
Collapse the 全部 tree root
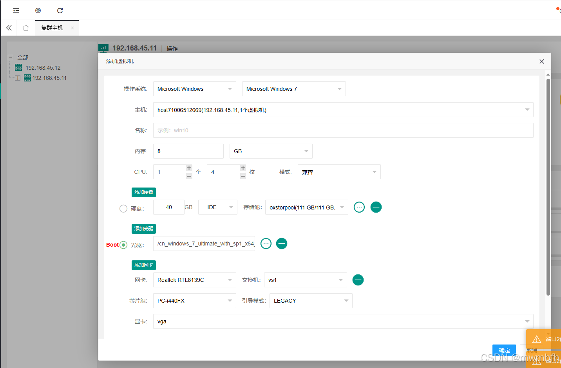point(11,58)
